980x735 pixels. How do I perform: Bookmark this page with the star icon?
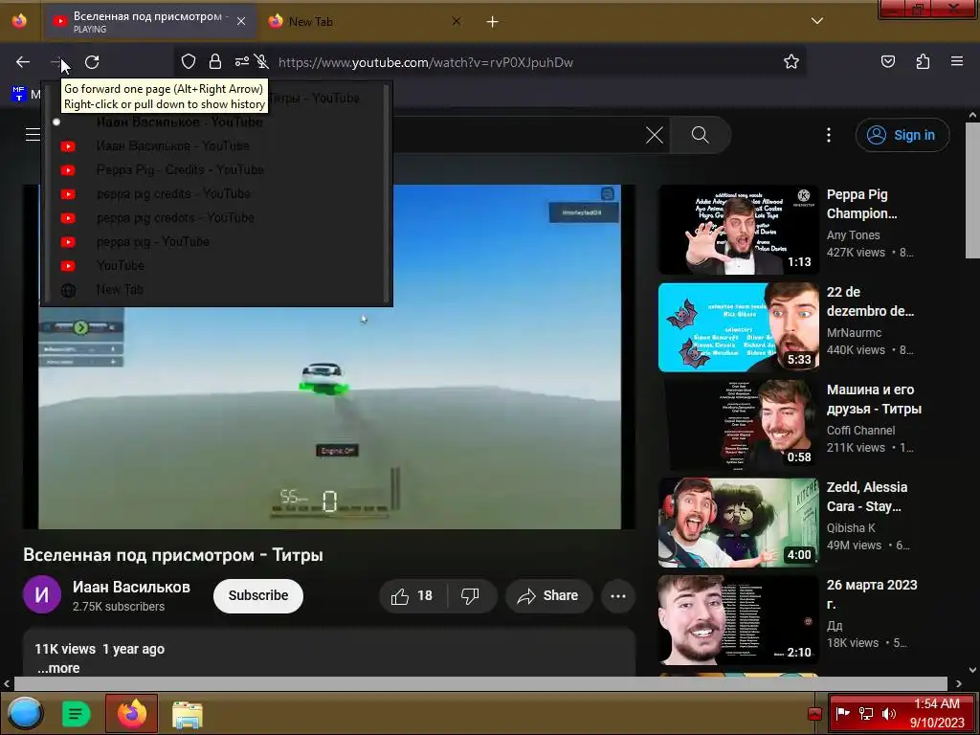(791, 61)
